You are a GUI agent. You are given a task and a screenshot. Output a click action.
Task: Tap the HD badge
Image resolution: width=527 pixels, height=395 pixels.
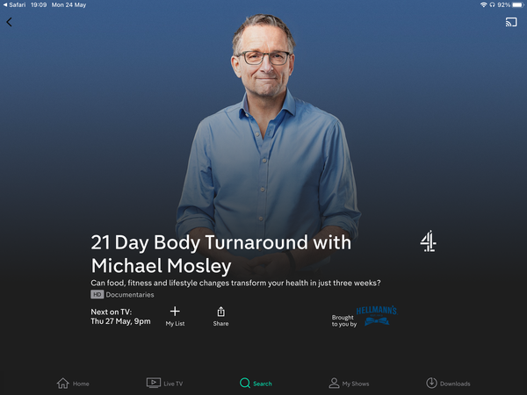pos(97,295)
